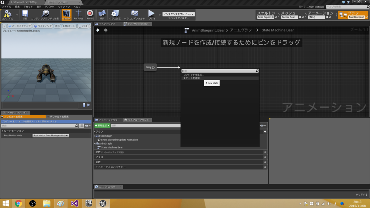The width and height of the screenshot is (370, 208).
Task: Find in Content Browser via コンテンツブラウザで検索
Action: [x=45, y=14]
